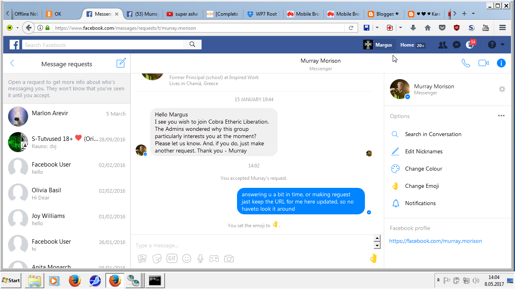Open the Messenger dropdown in header

pyautogui.click(x=456, y=45)
